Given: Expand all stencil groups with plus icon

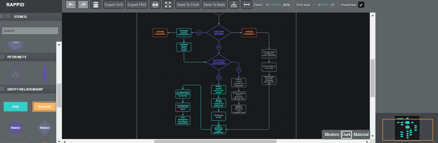Looking at the screenshot, I should click(2, 16).
